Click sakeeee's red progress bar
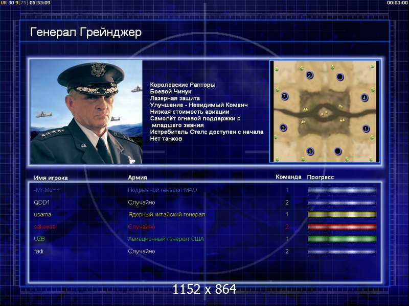 pyautogui.click(x=342, y=226)
